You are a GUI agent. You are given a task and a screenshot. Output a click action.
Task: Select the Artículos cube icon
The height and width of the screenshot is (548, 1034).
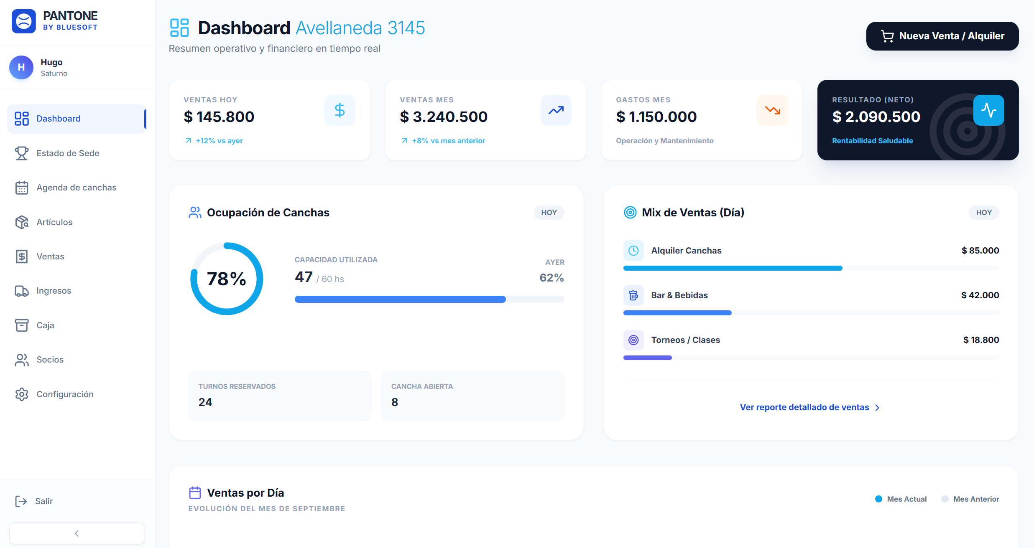pyautogui.click(x=22, y=222)
